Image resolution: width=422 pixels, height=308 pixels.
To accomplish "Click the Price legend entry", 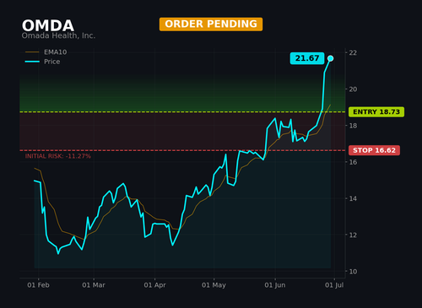I will 42,62.
